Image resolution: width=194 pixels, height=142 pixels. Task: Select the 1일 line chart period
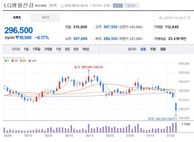tap(26, 49)
